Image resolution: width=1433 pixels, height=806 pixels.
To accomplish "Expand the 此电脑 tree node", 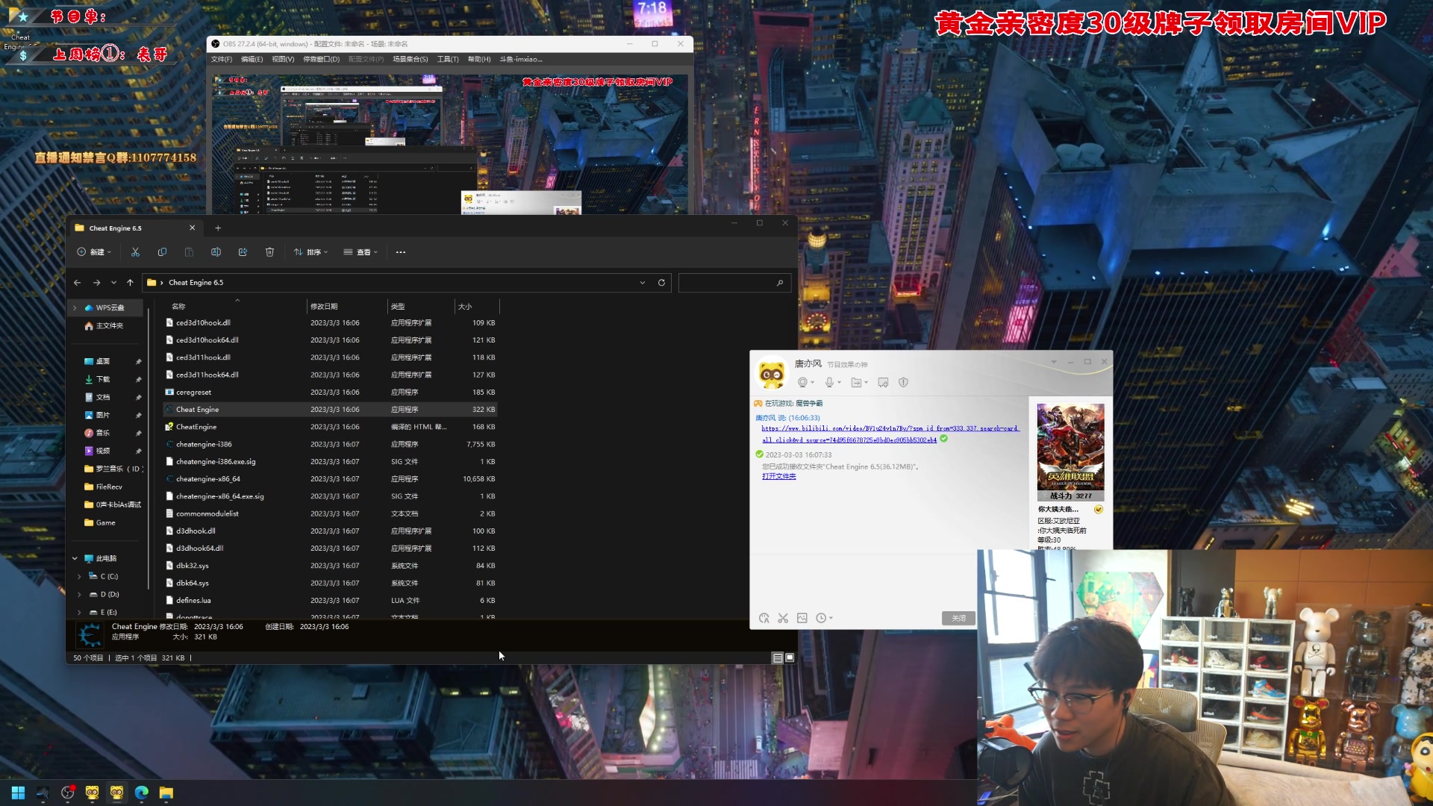I will coord(75,558).
